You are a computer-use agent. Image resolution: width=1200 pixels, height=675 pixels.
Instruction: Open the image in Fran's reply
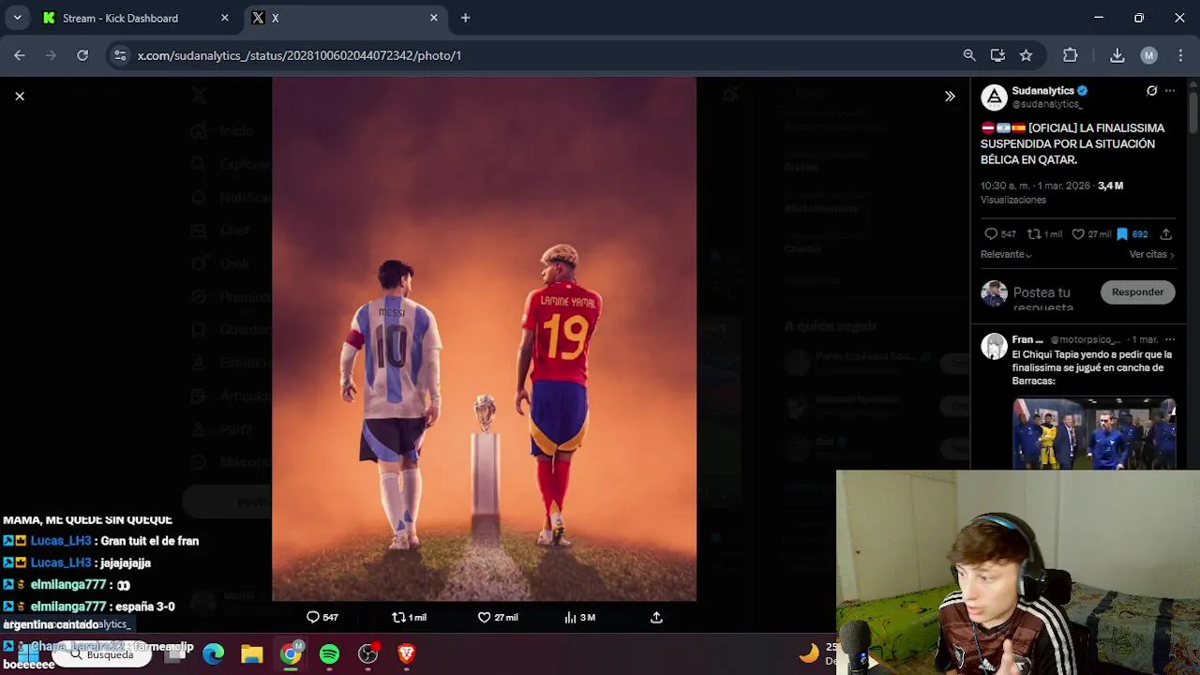(x=1094, y=433)
